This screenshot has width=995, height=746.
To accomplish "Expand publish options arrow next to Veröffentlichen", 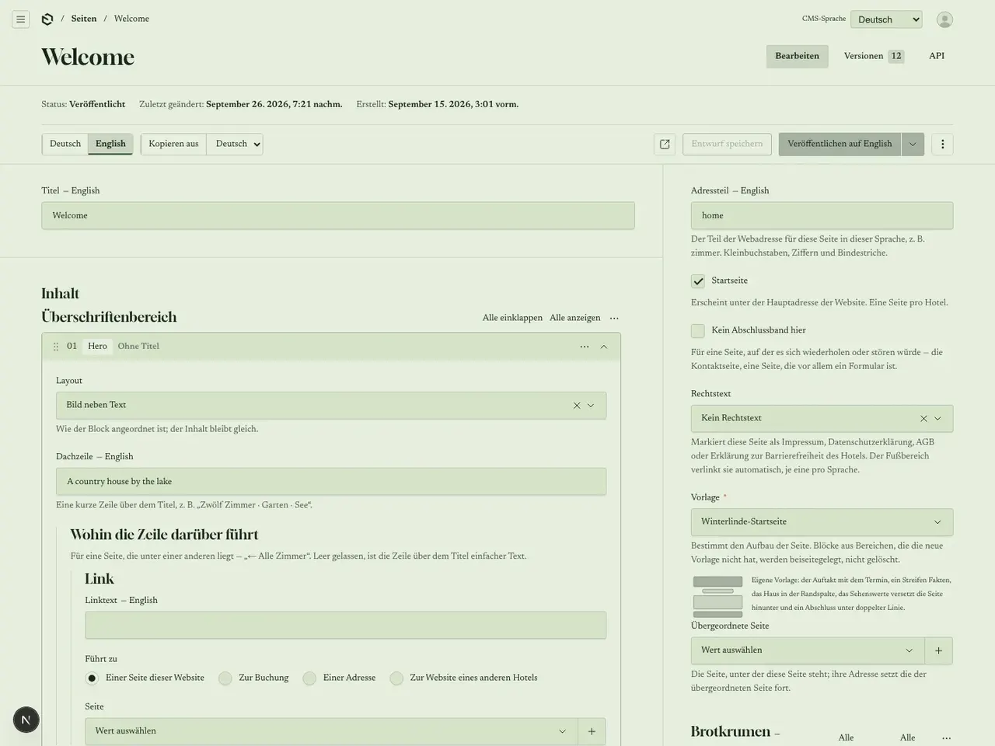I will coord(913,144).
